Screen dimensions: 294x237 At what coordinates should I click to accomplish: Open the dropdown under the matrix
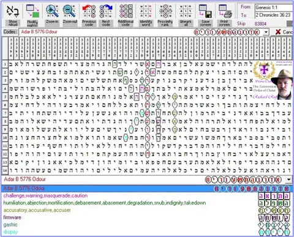click(x=288, y=179)
